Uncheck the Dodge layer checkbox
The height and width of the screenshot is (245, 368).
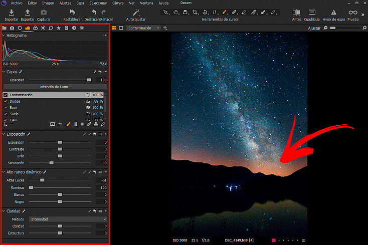pyautogui.click(x=6, y=101)
